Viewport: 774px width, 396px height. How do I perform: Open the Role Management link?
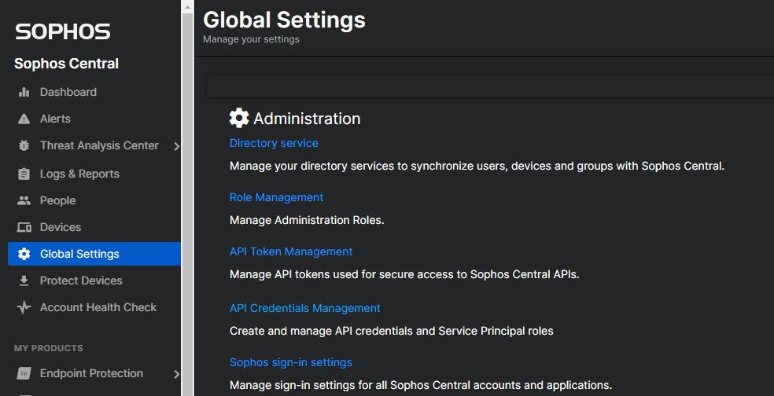[x=276, y=197]
